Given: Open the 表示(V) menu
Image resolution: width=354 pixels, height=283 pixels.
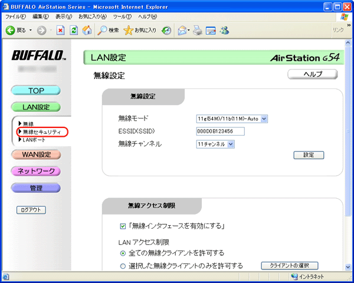Looking at the screenshot, I should pyautogui.click(x=64, y=17).
